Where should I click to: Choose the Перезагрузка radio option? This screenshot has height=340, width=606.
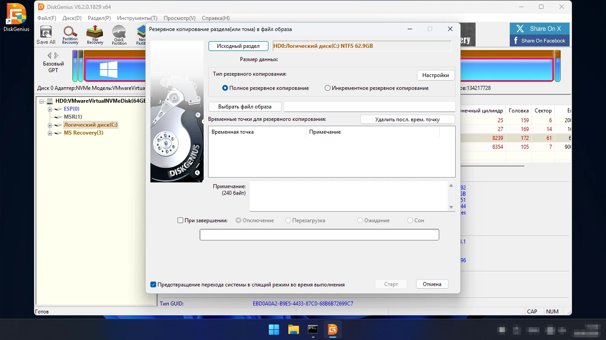(x=288, y=220)
